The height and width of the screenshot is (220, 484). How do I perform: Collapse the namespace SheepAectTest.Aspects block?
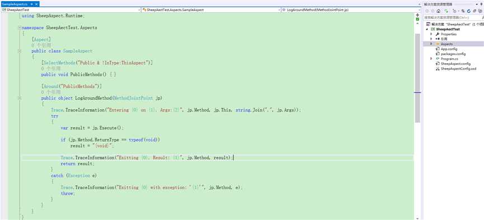(20, 27)
